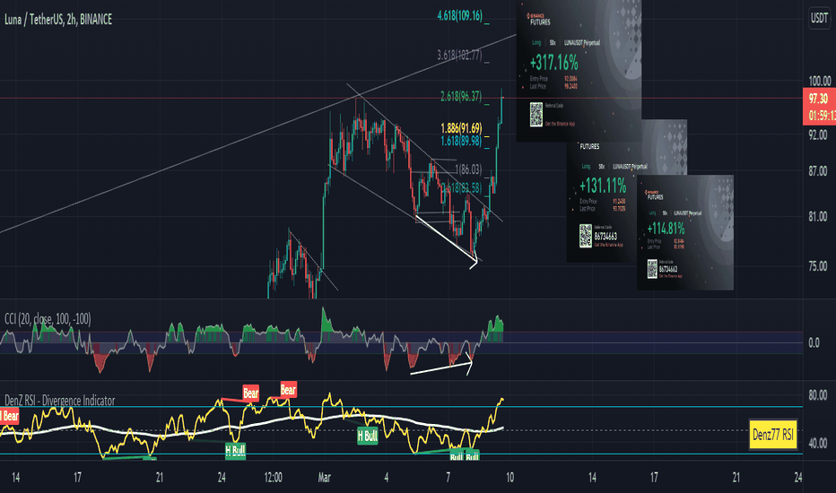Click the 12:00 time axis label

pos(273,478)
